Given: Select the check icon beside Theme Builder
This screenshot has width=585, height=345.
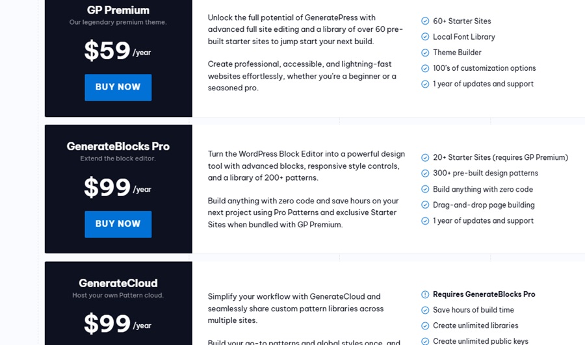Looking at the screenshot, I should point(425,53).
